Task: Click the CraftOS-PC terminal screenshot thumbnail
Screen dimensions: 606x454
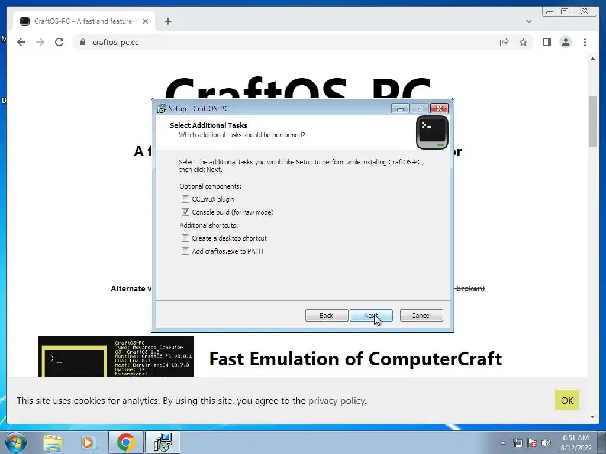Action: pyautogui.click(x=116, y=356)
